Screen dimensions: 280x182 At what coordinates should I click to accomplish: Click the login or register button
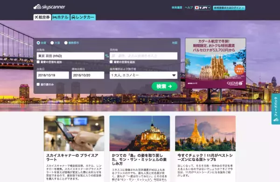pos(229,7)
